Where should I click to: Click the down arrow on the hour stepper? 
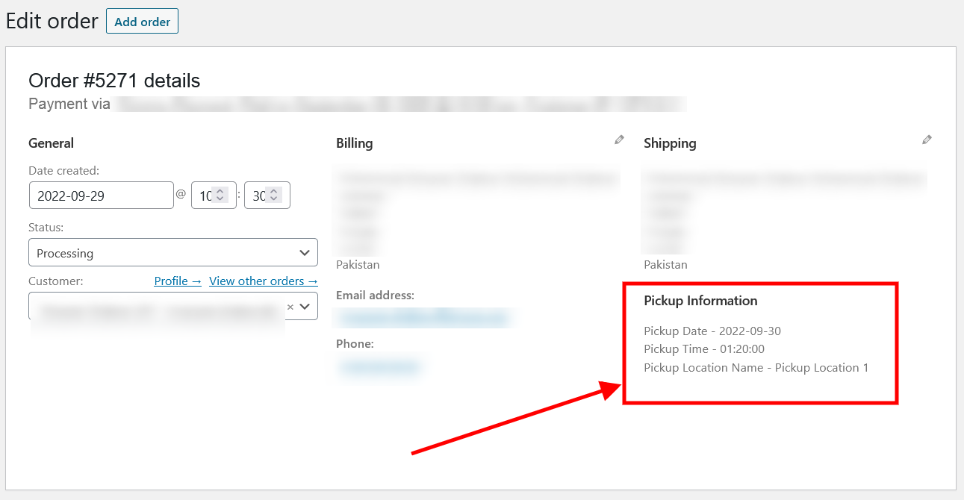(220, 199)
